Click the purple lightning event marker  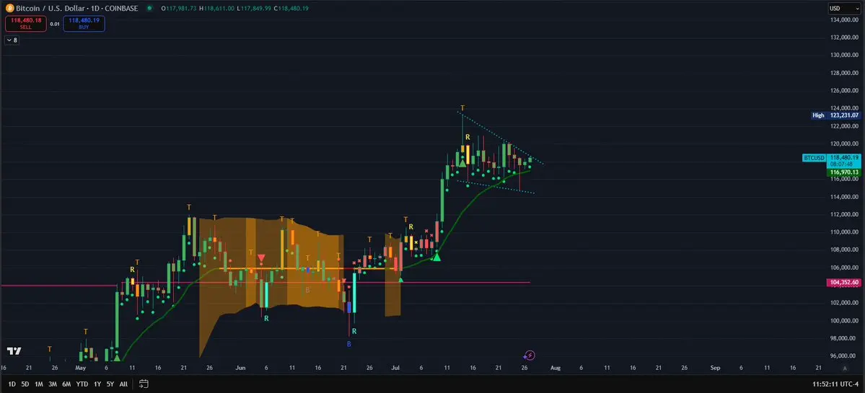point(530,356)
